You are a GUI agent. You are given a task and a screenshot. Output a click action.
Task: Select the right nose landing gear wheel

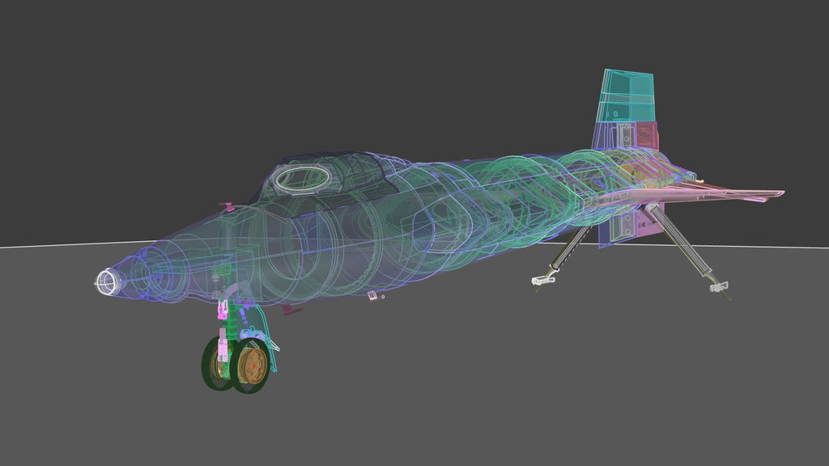click(250, 366)
